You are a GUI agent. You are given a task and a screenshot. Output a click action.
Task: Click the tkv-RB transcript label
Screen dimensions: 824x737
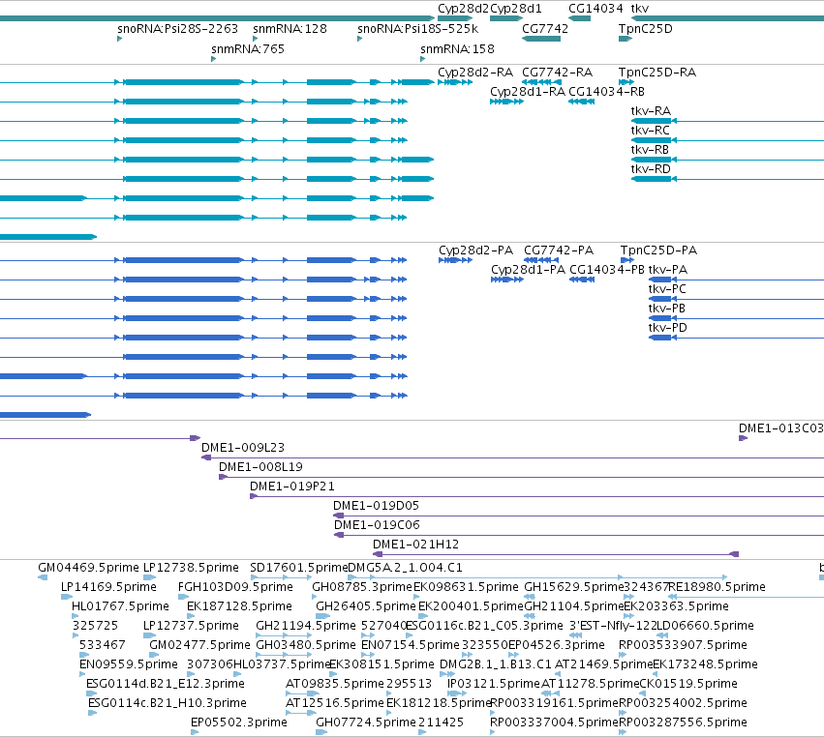pos(650,150)
